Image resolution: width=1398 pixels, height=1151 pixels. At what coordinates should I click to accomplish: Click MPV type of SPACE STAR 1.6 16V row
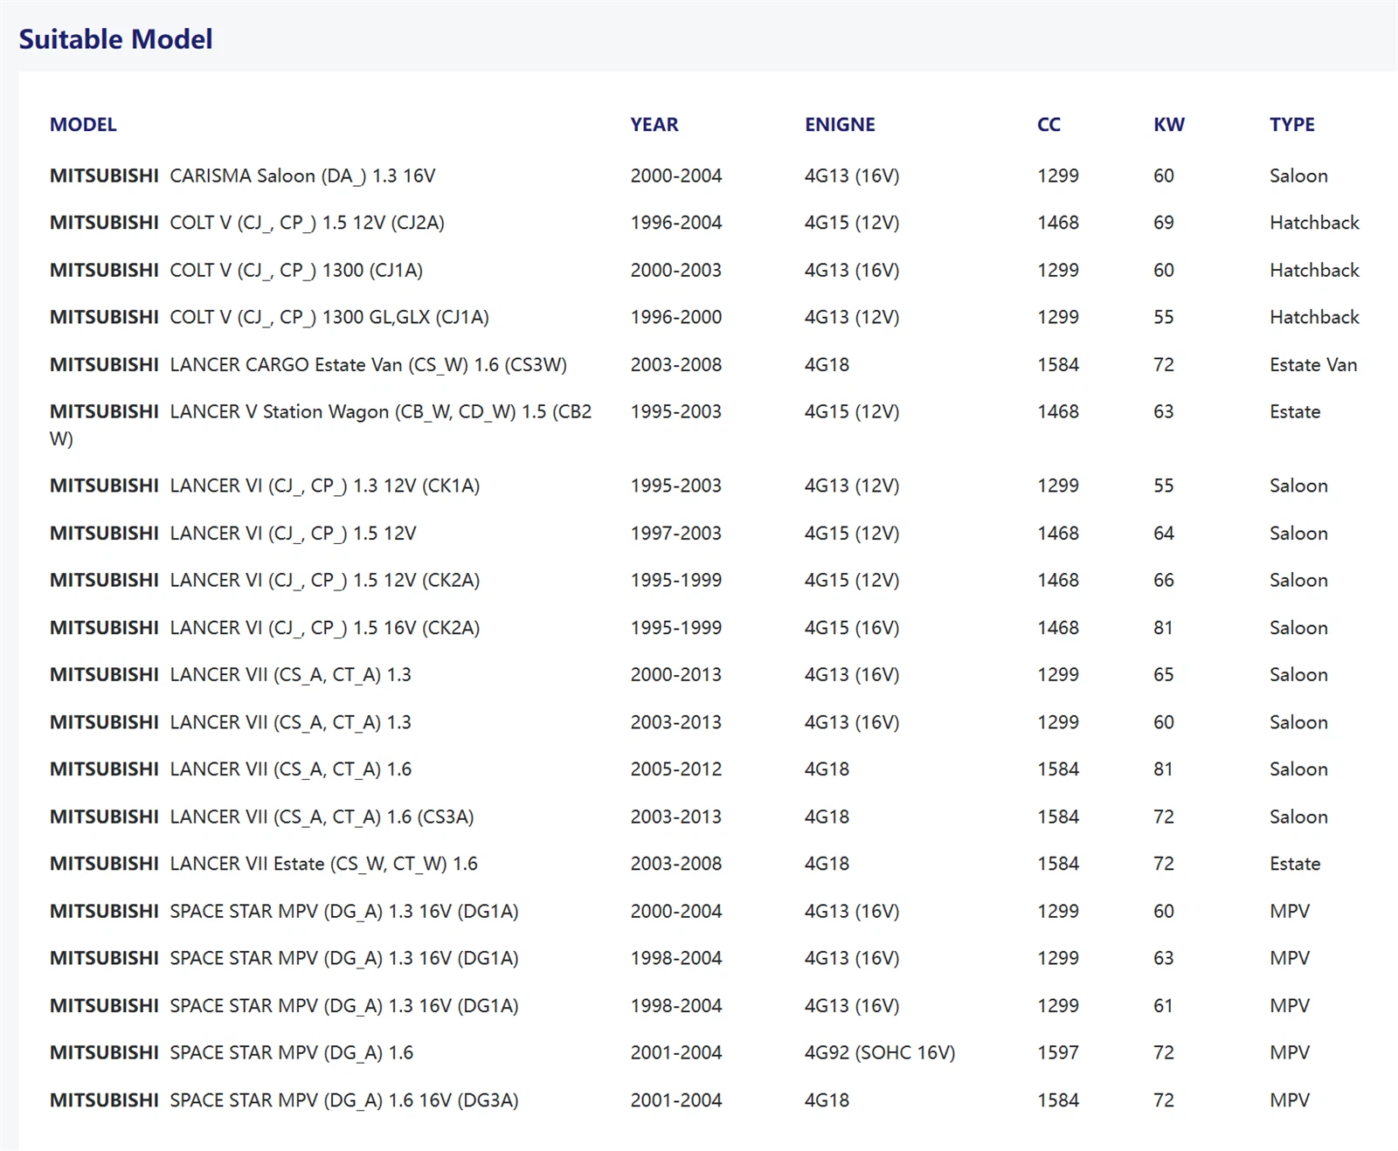1290,1100
